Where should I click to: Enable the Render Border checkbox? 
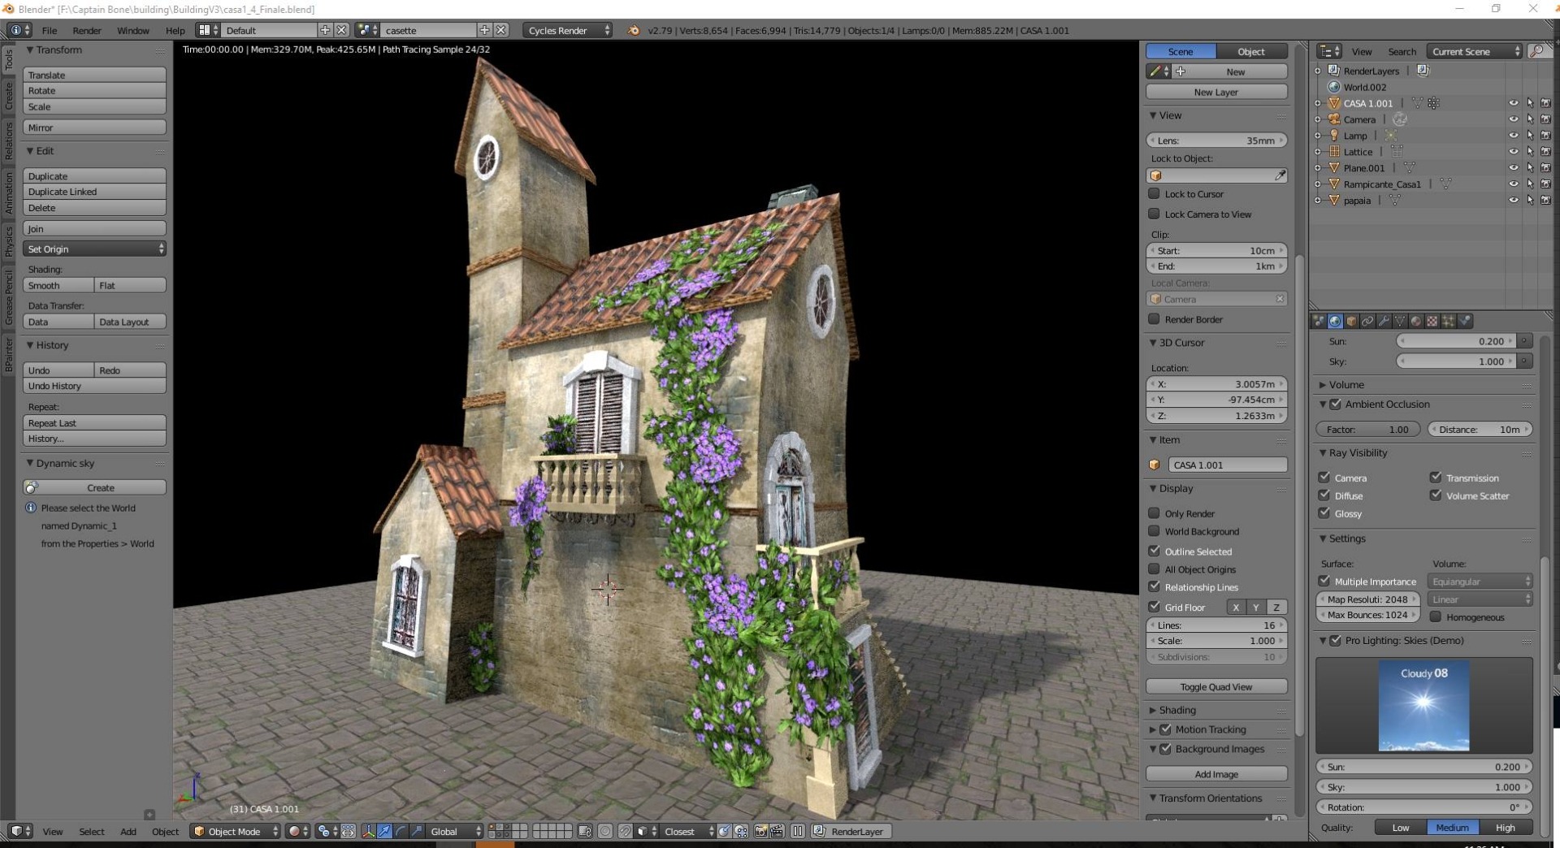pos(1154,318)
